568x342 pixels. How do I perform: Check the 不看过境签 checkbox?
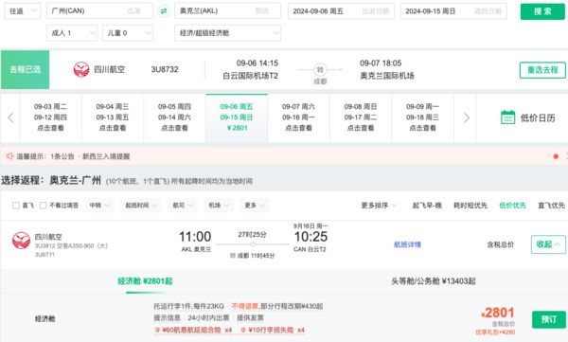tap(43, 206)
